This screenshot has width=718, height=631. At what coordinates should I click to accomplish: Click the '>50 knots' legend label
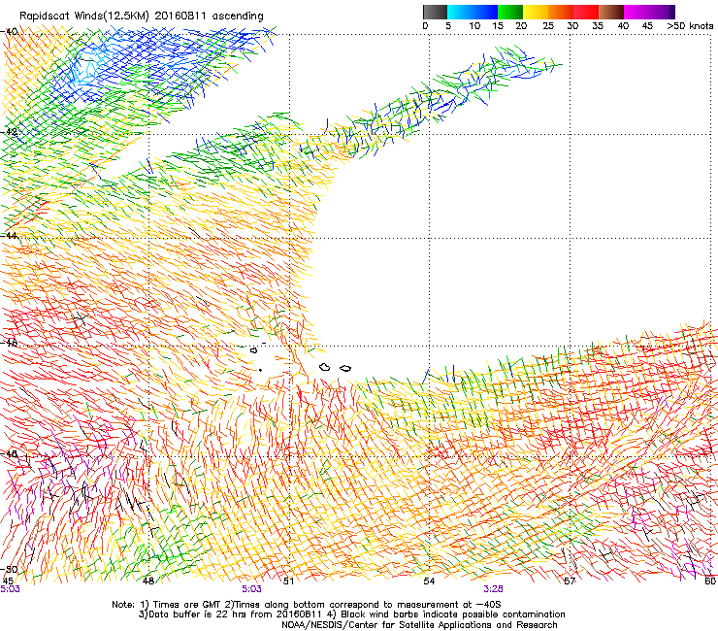(x=690, y=26)
